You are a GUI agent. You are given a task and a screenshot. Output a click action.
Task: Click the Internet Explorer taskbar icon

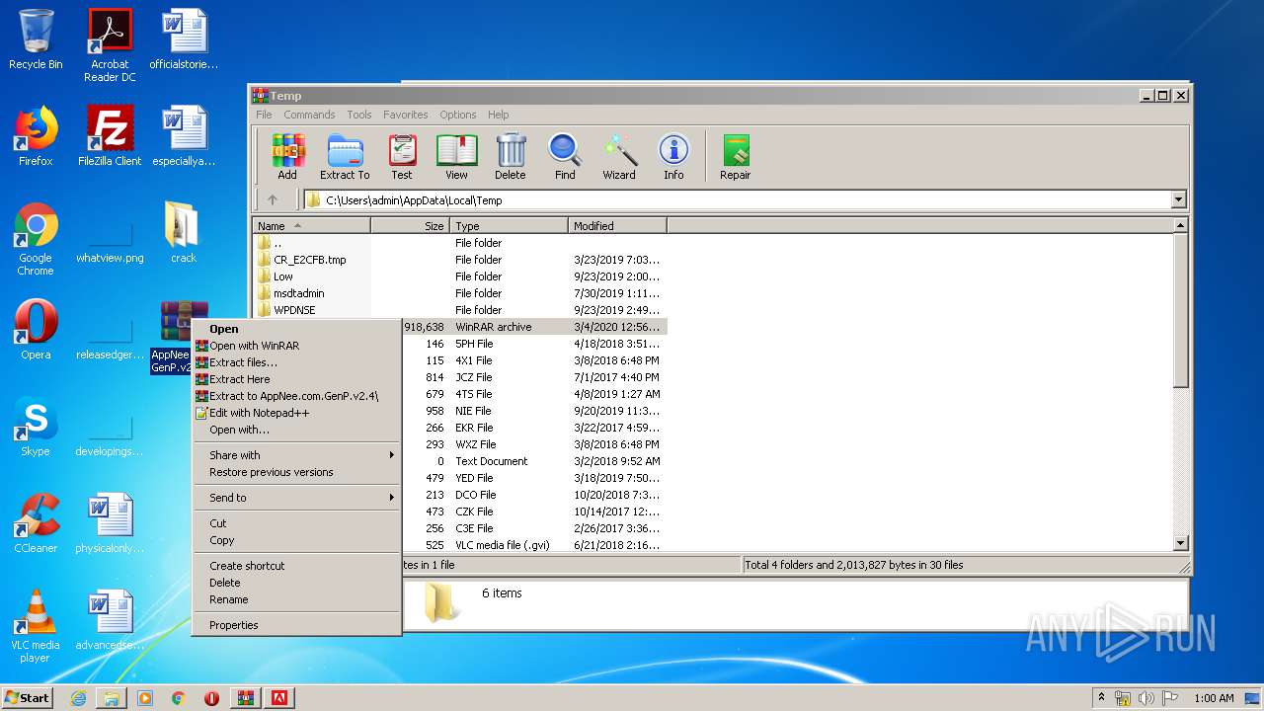(78, 698)
